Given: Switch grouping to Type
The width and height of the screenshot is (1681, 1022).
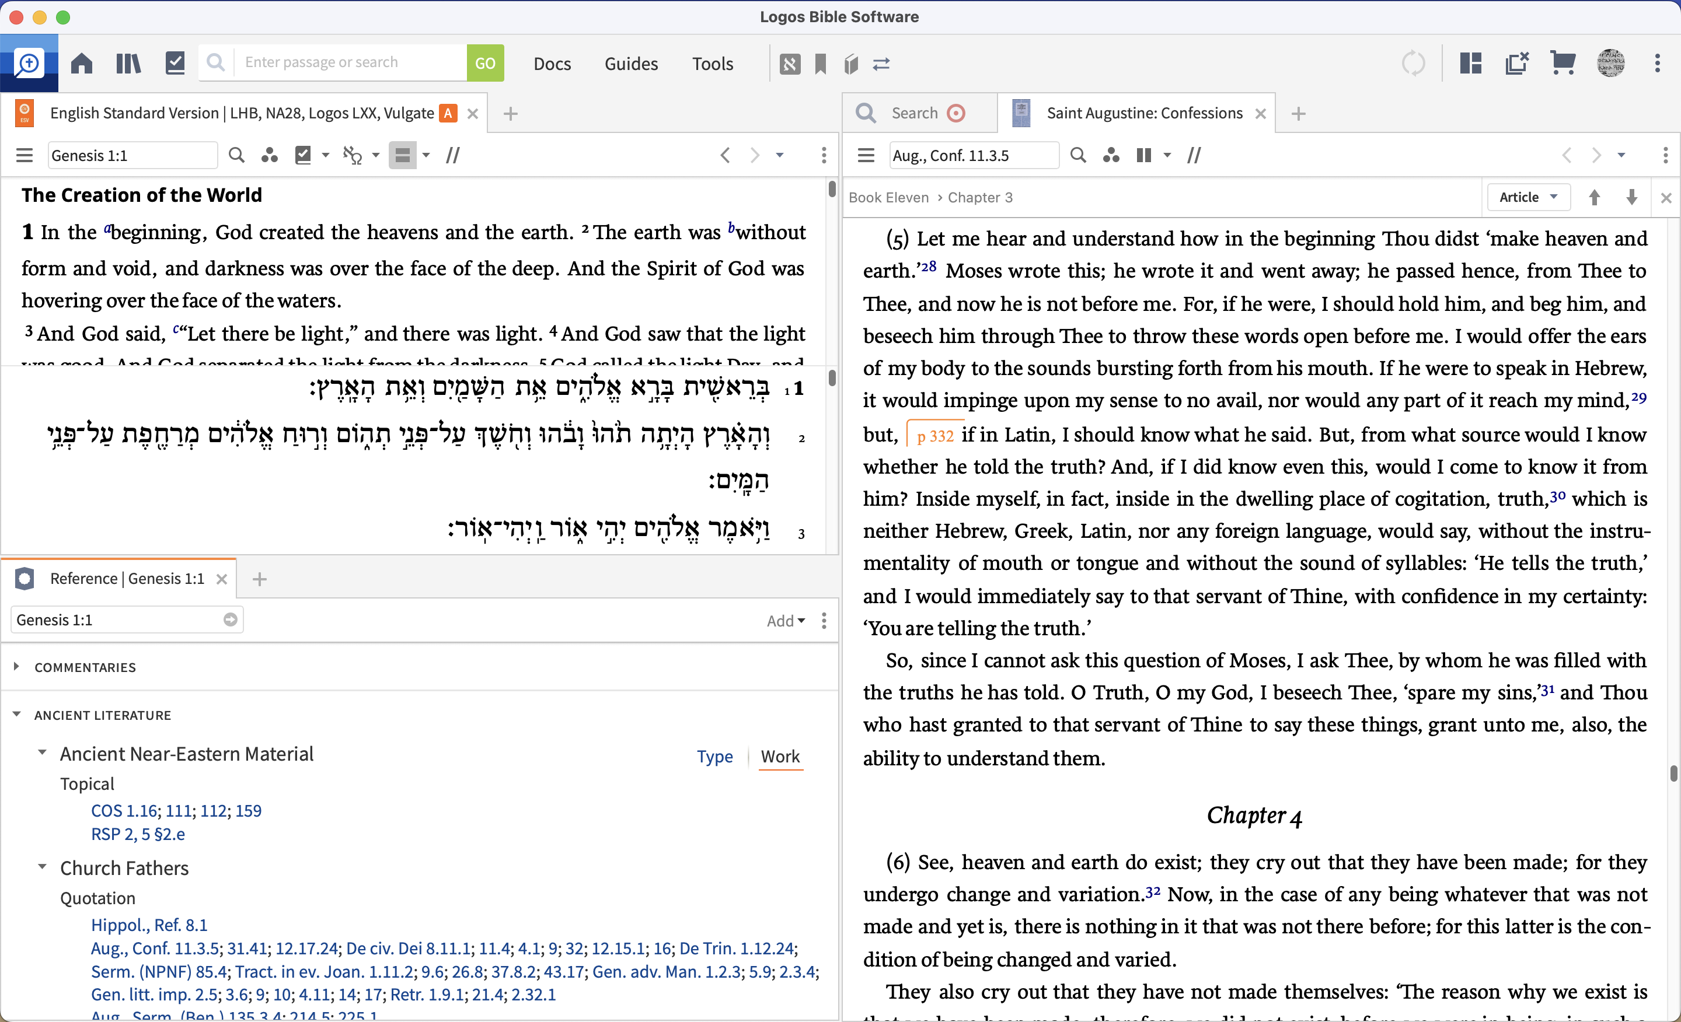Looking at the screenshot, I should click(714, 756).
